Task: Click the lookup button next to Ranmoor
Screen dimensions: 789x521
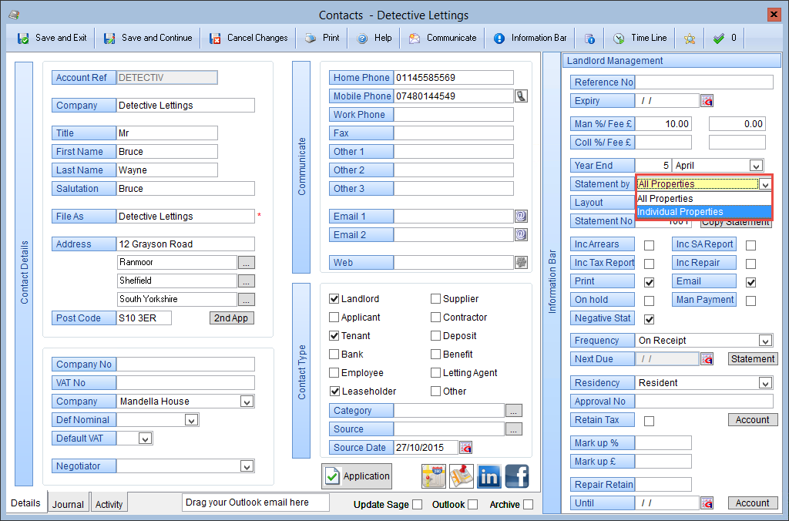Action: [246, 262]
